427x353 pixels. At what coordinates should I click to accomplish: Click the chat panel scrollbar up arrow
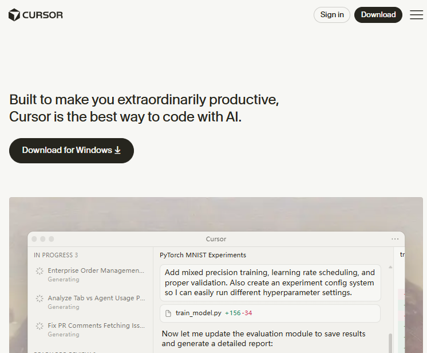coord(391,268)
